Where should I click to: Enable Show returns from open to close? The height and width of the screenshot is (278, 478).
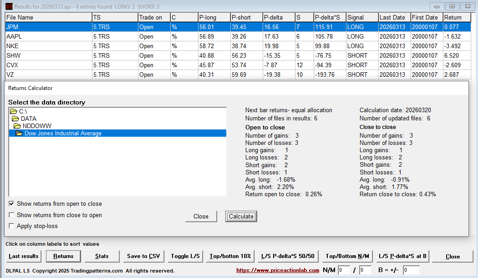[11, 204]
